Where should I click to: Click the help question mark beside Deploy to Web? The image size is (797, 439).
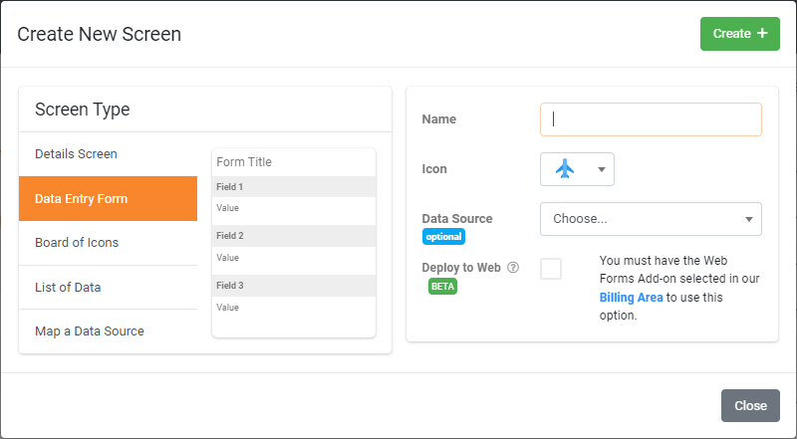coord(513,267)
